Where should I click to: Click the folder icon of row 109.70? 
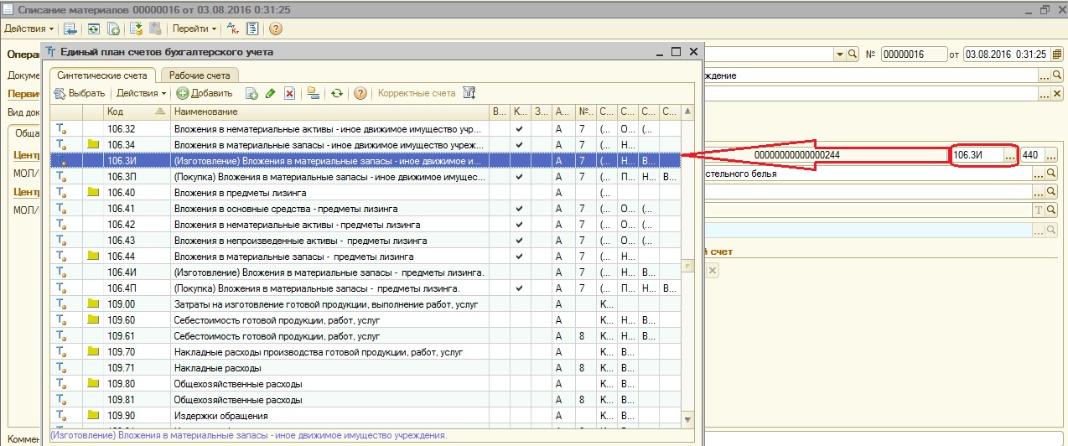click(93, 351)
